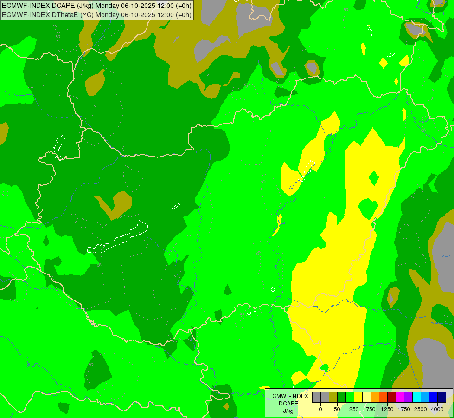Click the DCAPE label in the legend box
The image size is (454, 418).
pos(288,404)
